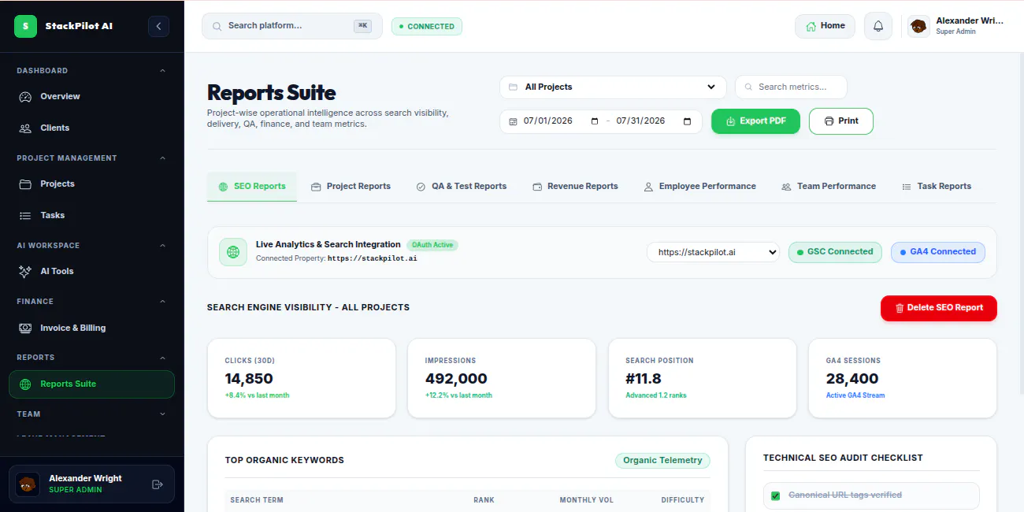Screen dimensions: 1024x512
Task: Click the Invoice & Billing money icon
Action: pos(25,328)
